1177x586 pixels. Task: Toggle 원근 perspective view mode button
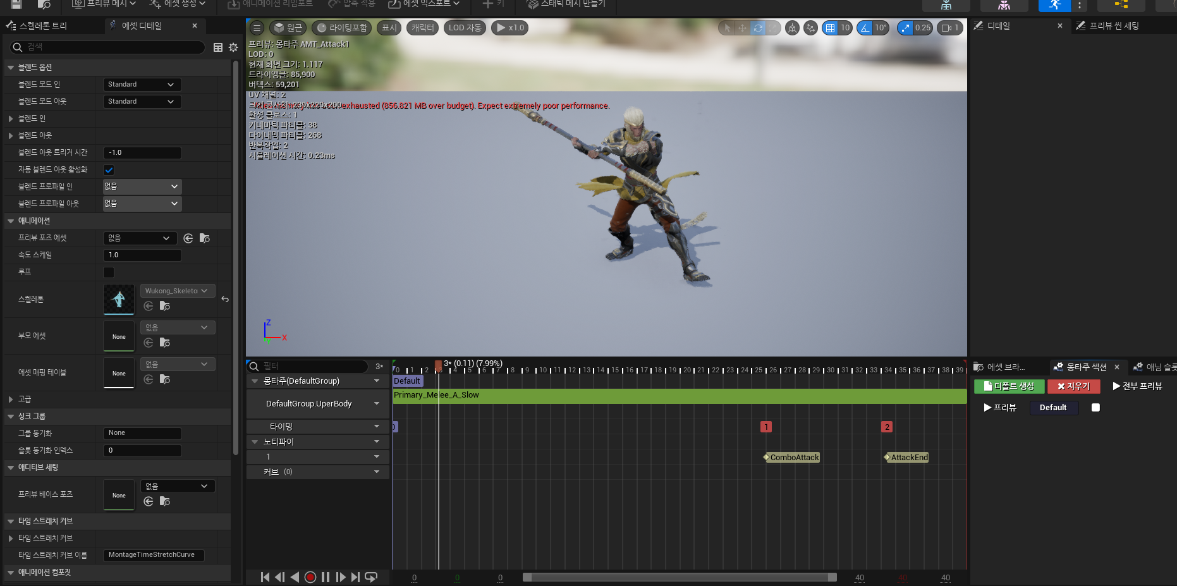coord(288,28)
